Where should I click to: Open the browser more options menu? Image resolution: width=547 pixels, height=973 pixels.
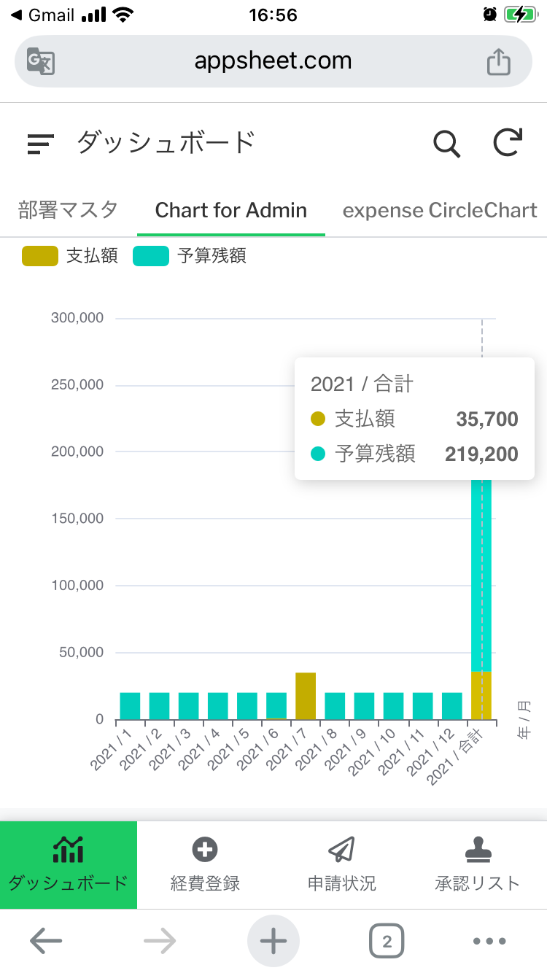489,941
